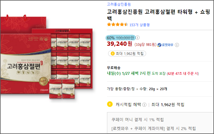The height and width of the screenshot is (134, 214).
Task: Click the 로켓와우 rocket badge icon
Action: pyautogui.click(x=159, y=45)
